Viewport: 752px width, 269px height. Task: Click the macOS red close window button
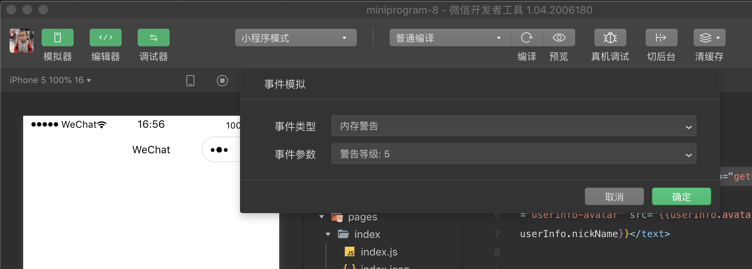tap(11, 10)
